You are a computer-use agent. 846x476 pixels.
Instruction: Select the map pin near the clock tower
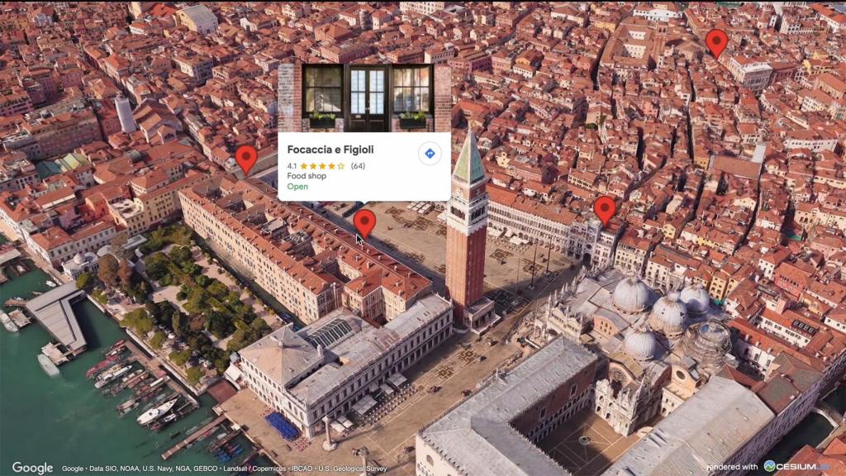click(604, 211)
